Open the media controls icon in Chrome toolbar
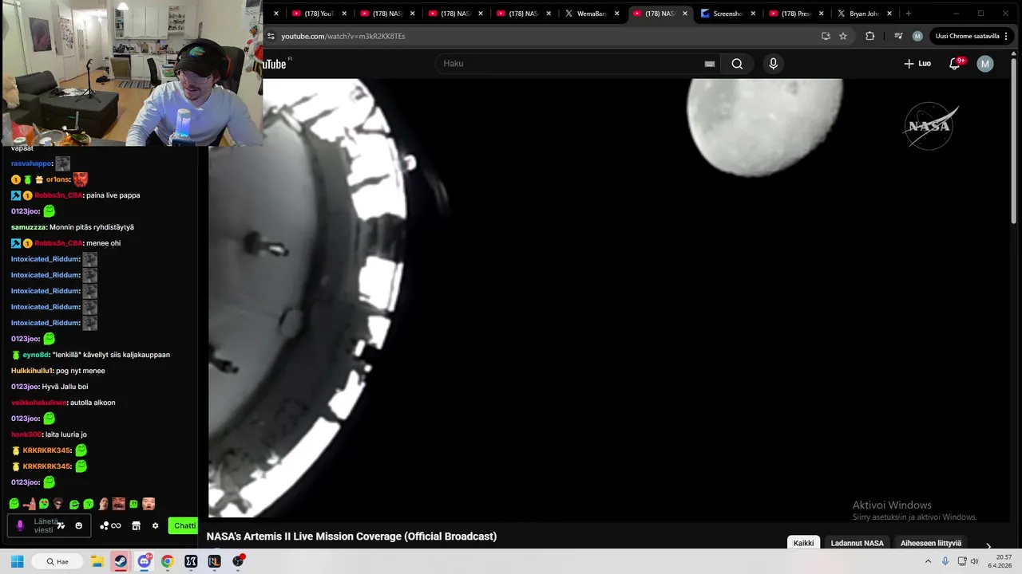Viewport: 1022px width, 574px height. coord(898,36)
